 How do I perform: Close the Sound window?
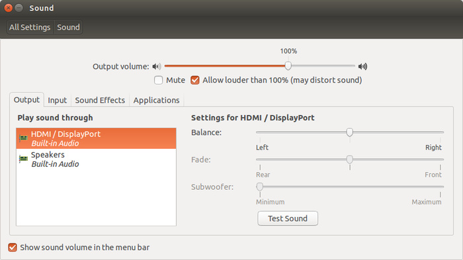point(8,8)
